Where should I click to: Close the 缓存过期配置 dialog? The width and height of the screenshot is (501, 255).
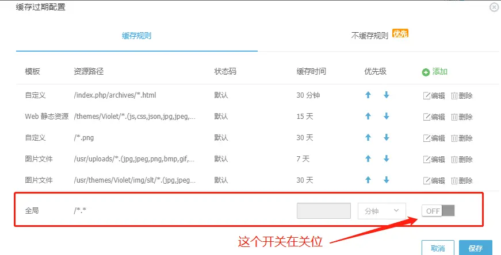click(x=494, y=7)
